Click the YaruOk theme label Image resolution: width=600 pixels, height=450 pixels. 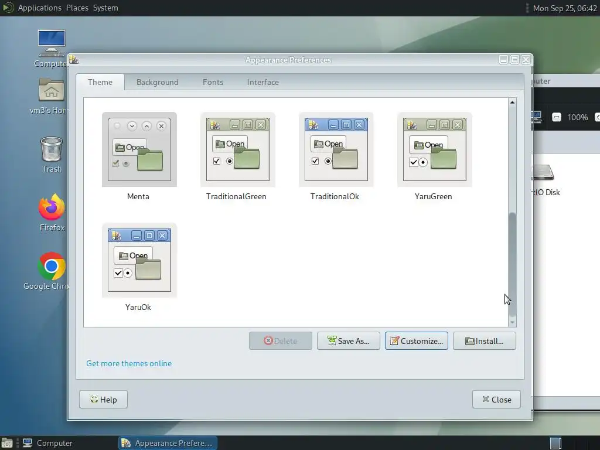coord(138,307)
